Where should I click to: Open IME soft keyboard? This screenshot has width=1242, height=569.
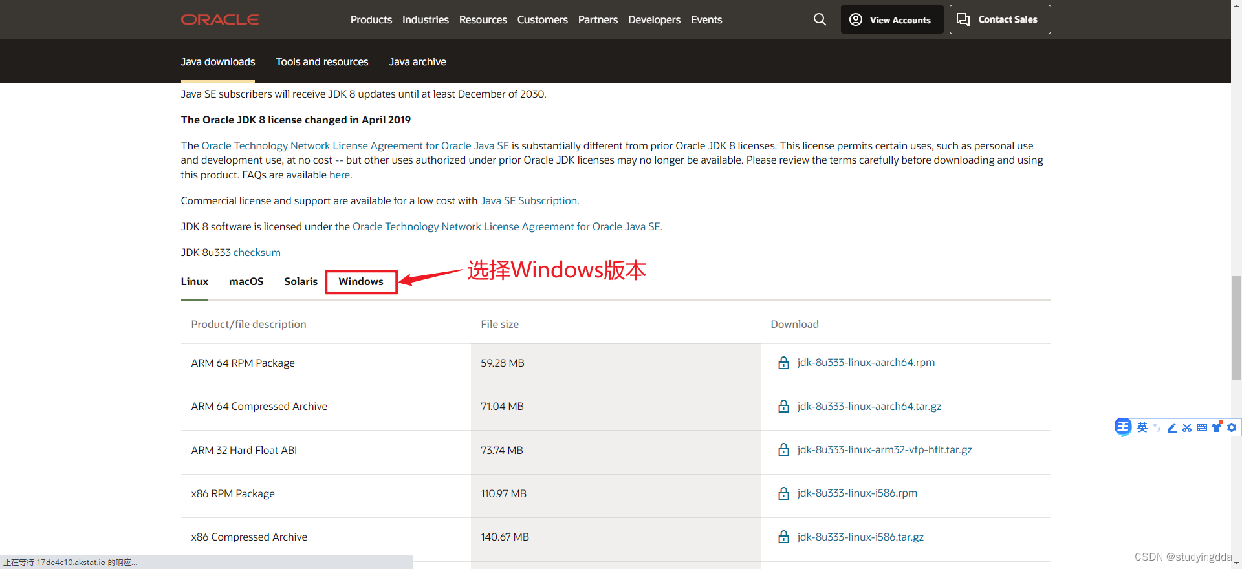click(1202, 427)
